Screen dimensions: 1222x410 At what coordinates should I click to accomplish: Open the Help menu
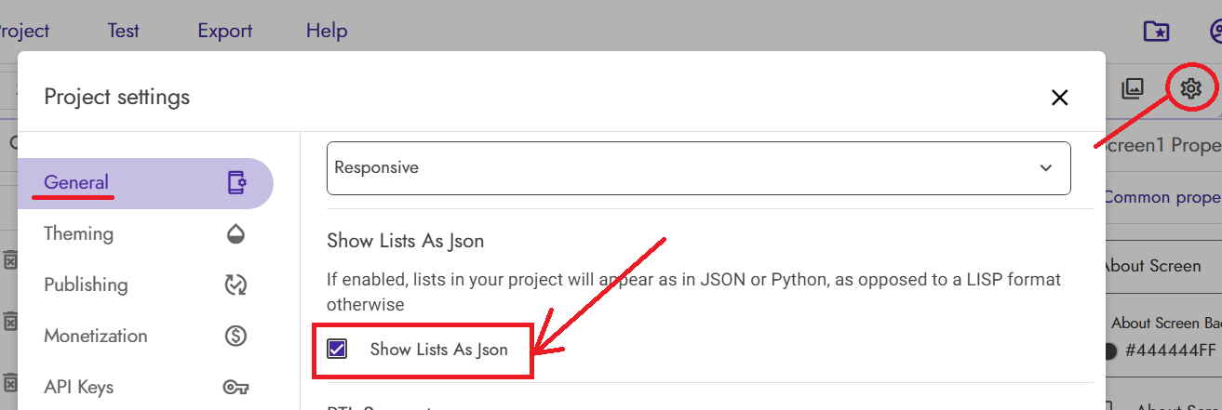pos(327,31)
